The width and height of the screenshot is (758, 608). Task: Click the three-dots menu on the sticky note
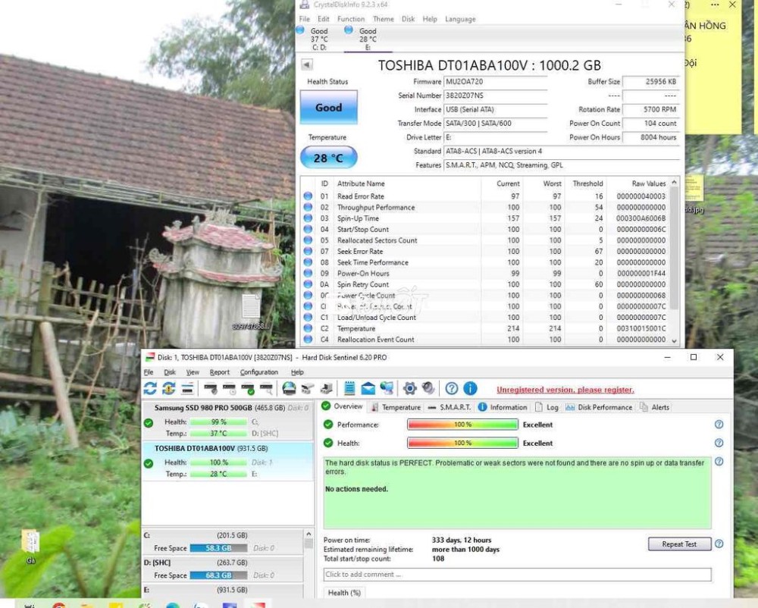coord(715,5)
